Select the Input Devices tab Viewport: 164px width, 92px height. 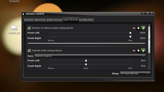coord(71,20)
